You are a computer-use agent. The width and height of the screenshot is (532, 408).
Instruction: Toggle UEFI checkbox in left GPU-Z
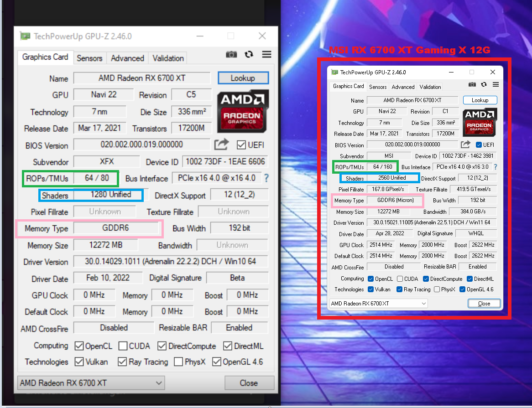[241, 145]
